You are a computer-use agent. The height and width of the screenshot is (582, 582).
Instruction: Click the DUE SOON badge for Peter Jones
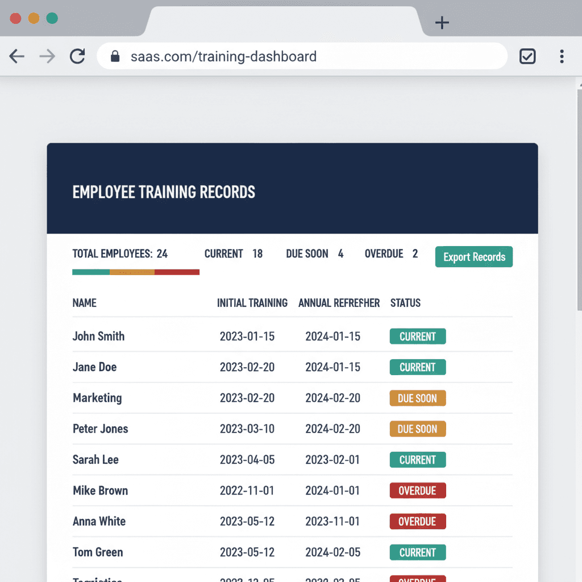coord(418,429)
